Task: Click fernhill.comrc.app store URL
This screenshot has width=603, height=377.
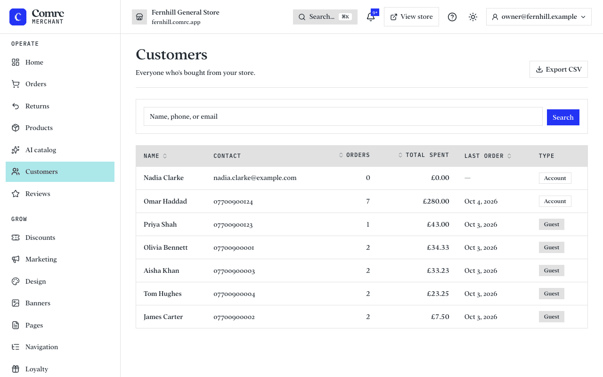Action: click(176, 22)
